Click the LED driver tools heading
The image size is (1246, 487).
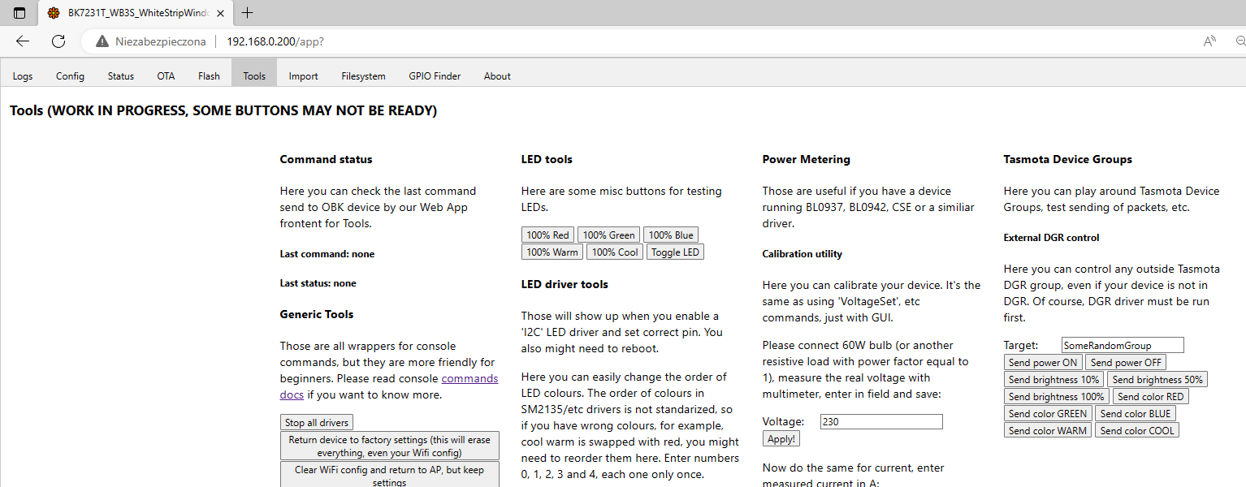tap(565, 284)
